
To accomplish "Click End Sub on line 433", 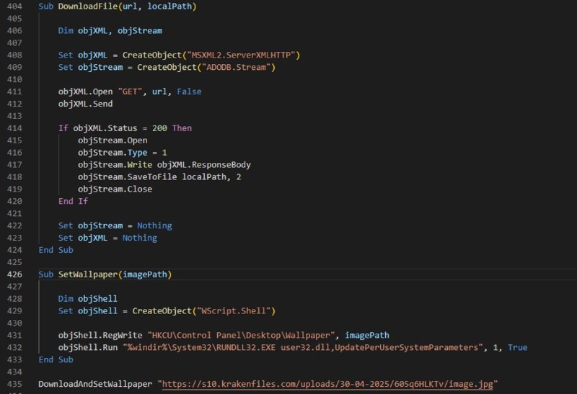I will tap(56, 359).
